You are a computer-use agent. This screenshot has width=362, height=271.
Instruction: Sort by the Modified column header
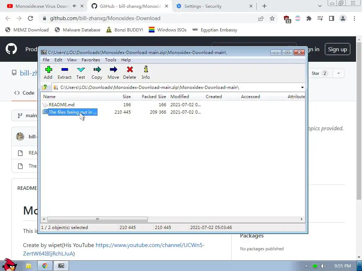(186, 97)
